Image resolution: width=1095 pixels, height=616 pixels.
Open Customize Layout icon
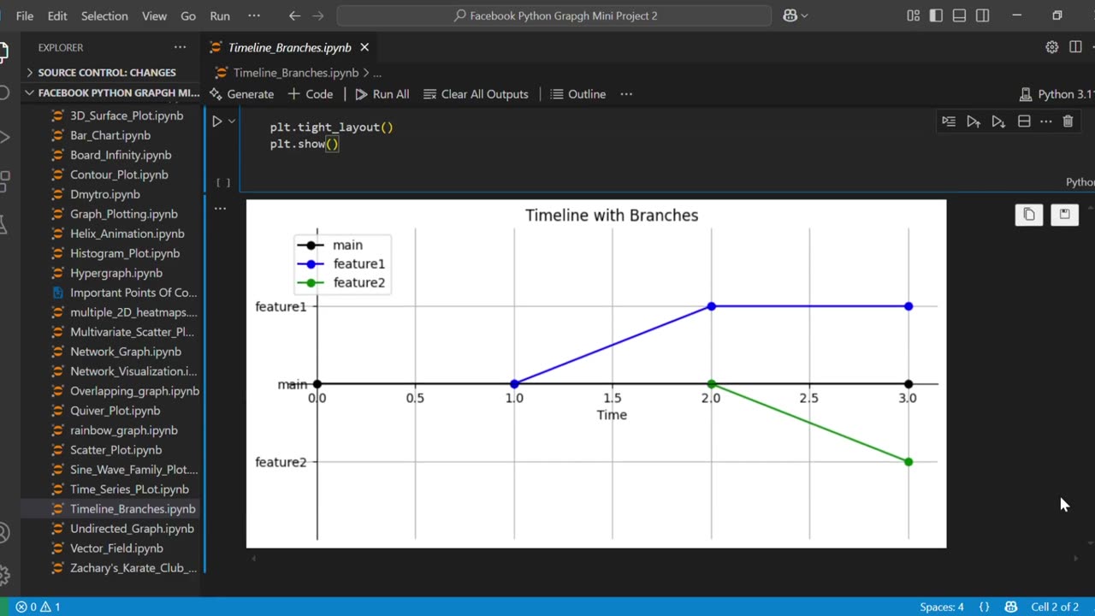coord(914,15)
